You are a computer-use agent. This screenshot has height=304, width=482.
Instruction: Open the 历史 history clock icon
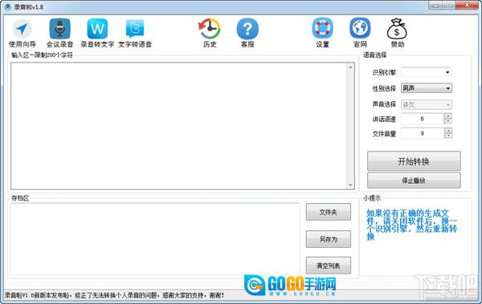coord(210,33)
